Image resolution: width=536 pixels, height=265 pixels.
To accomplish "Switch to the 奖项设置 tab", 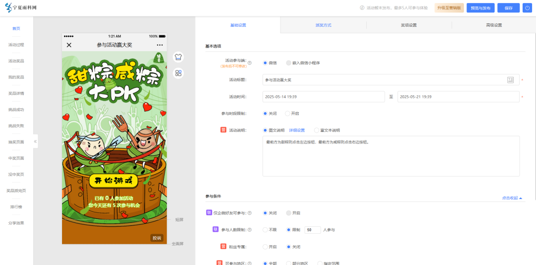I will [409, 25].
